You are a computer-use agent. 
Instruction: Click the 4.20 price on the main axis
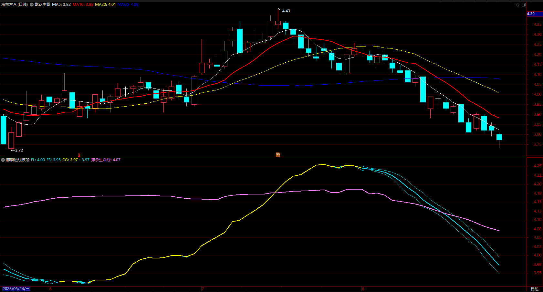pos(538,55)
